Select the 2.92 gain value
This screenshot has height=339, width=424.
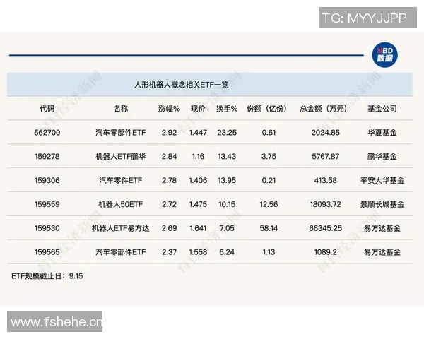coord(169,133)
